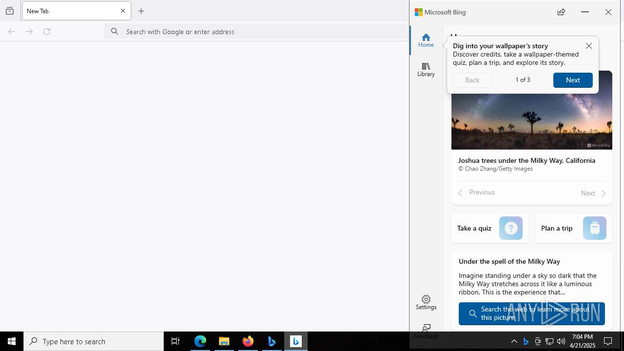Screen dimensions: 624x351
Task: Open Bing Wallpaper Settings
Action: (x=426, y=302)
